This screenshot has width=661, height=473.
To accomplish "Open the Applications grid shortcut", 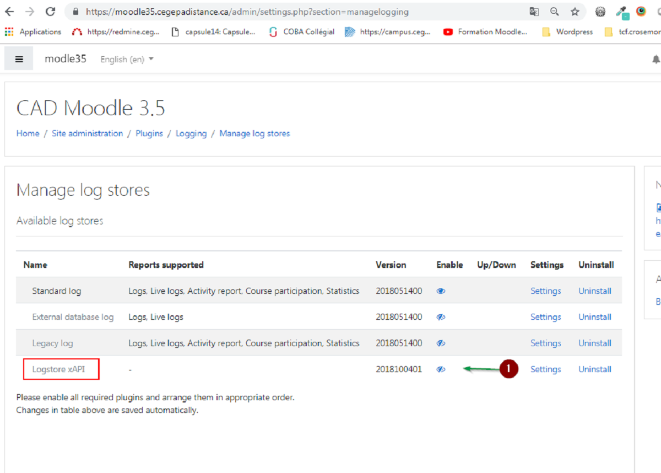I will pyautogui.click(x=33, y=32).
